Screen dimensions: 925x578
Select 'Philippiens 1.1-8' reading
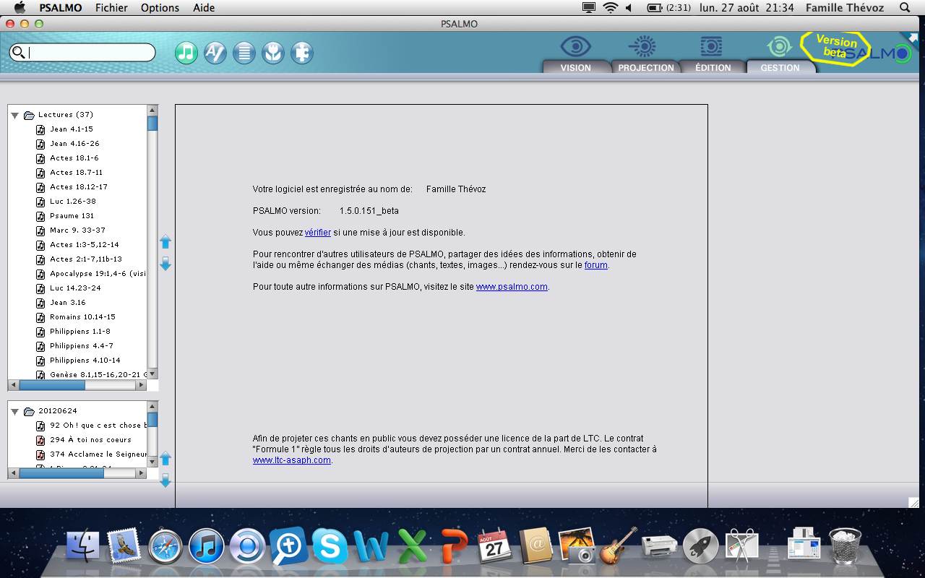pyautogui.click(x=80, y=332)
